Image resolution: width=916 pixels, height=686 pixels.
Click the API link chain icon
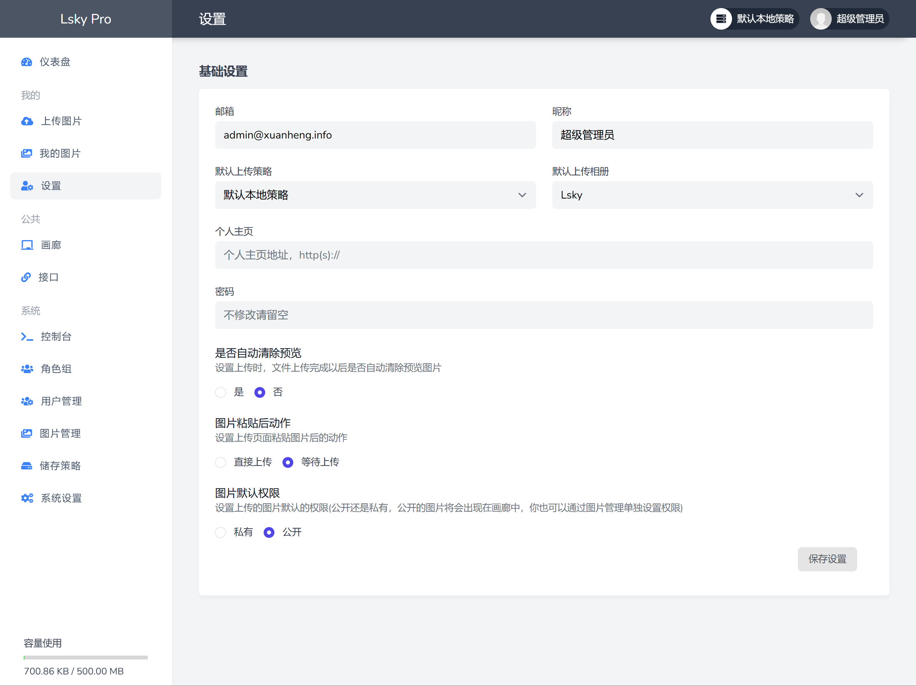click(x=26, y=277)
